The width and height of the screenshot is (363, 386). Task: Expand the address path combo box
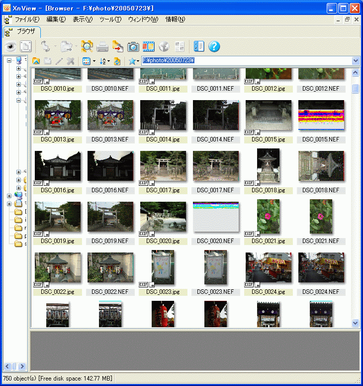pyautogui.click(x=356, y=60)
